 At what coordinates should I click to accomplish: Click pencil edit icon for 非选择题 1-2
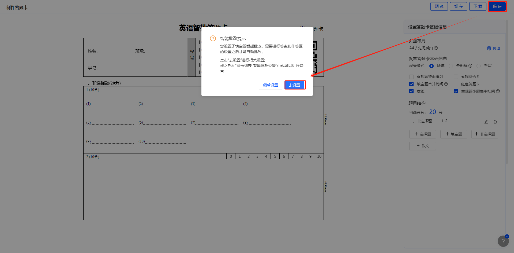click(486, 122)
